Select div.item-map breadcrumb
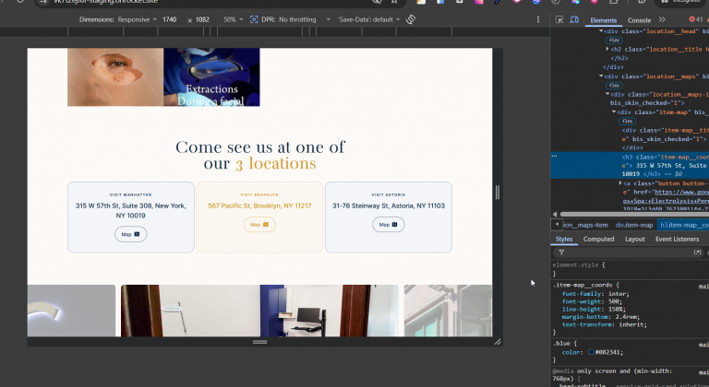709x387 pixels. (634, 225)
